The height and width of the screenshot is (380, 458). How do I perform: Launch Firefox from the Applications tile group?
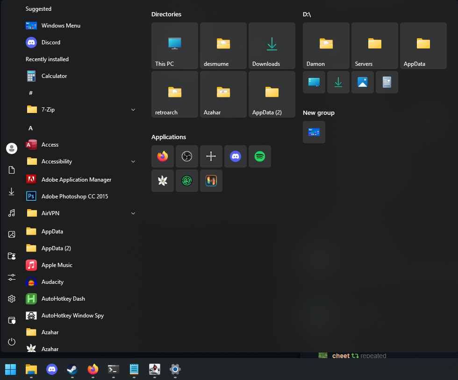[163, 156]
